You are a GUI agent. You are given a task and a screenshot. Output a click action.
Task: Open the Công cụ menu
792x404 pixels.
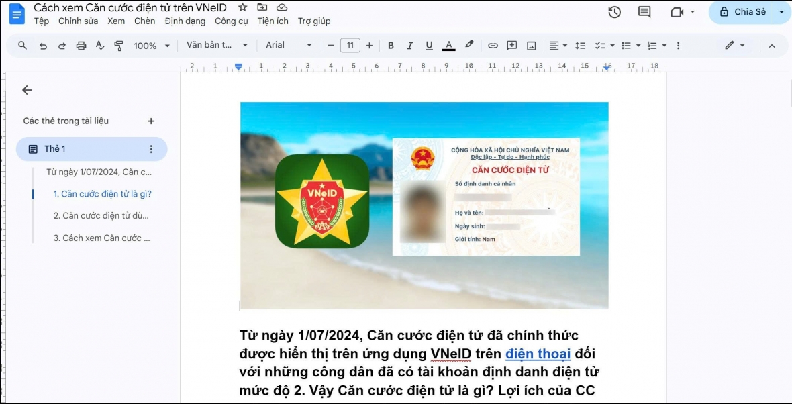[232, 21]
